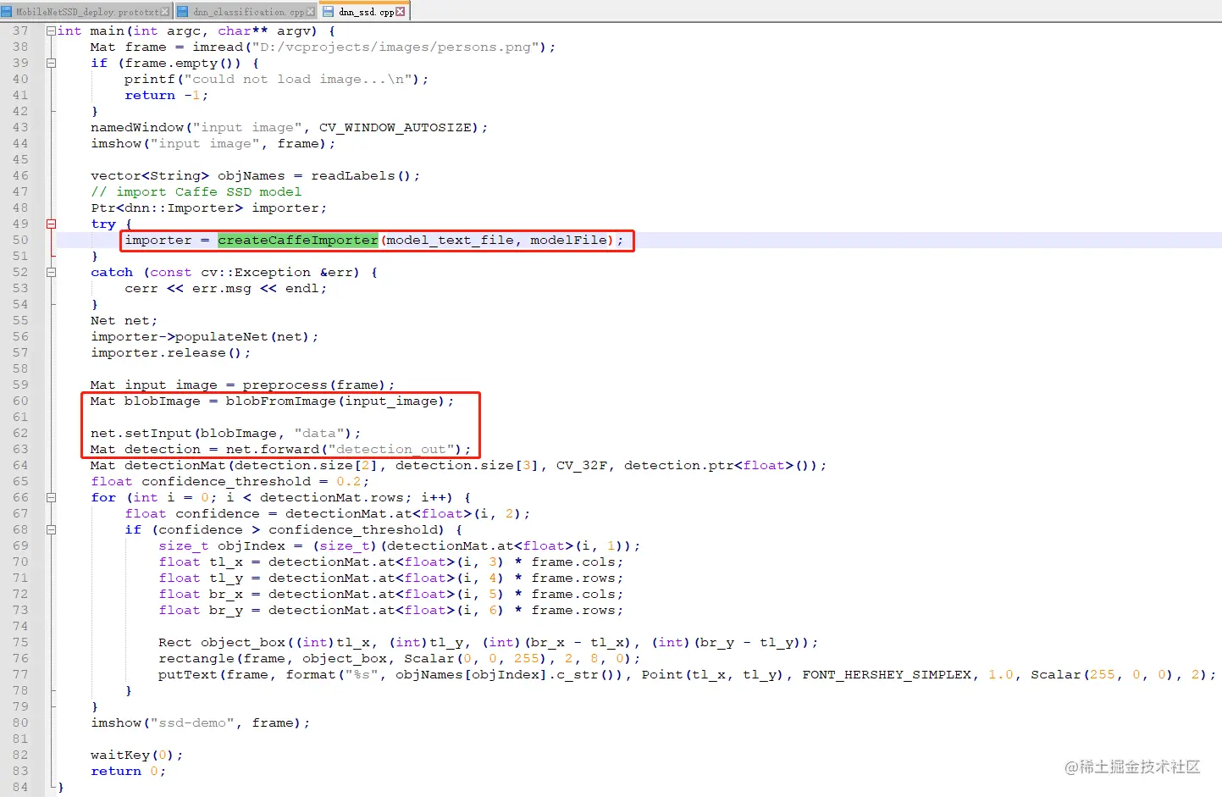
Task: Click the highlighted createCaffeImporter function name
Action: tap(298, 240)
